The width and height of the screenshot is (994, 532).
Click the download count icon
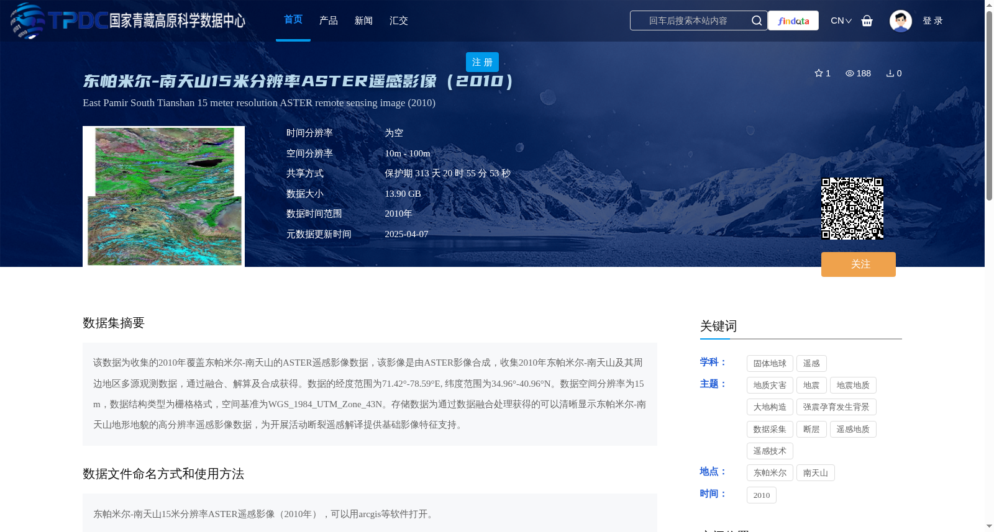click(x=890, y=73)
